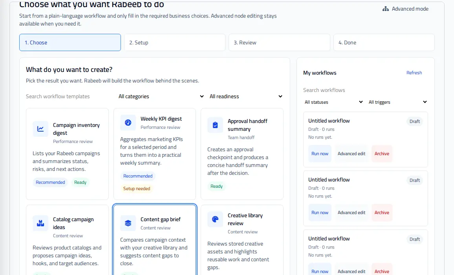Go to the 2. Setup step tab
Image resolution: width=454 pixels, height=275 pixels.
(175, 42)
